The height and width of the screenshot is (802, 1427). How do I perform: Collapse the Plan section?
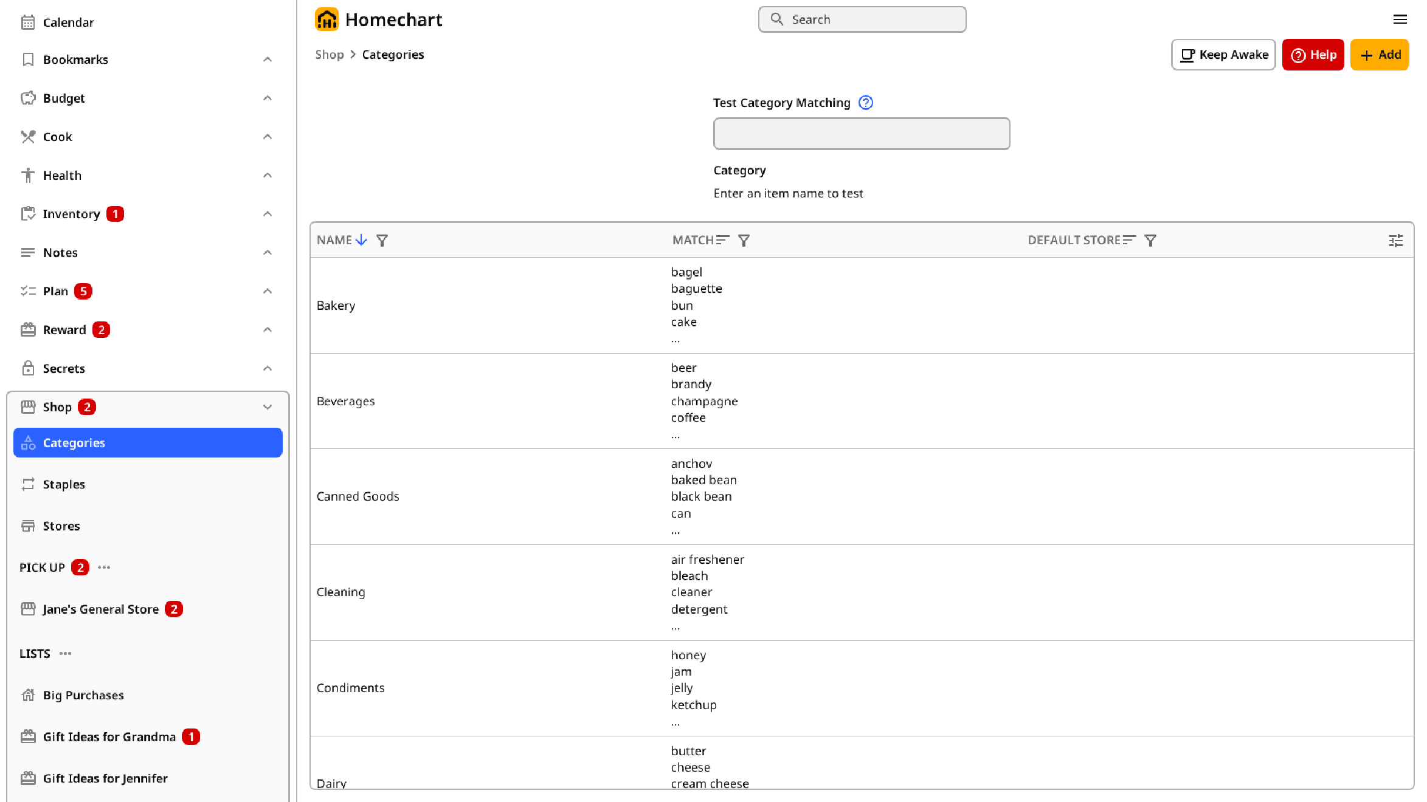[268, 290]
